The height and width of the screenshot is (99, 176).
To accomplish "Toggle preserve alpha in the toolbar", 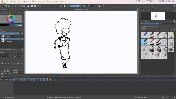I will tap(64, 6).
